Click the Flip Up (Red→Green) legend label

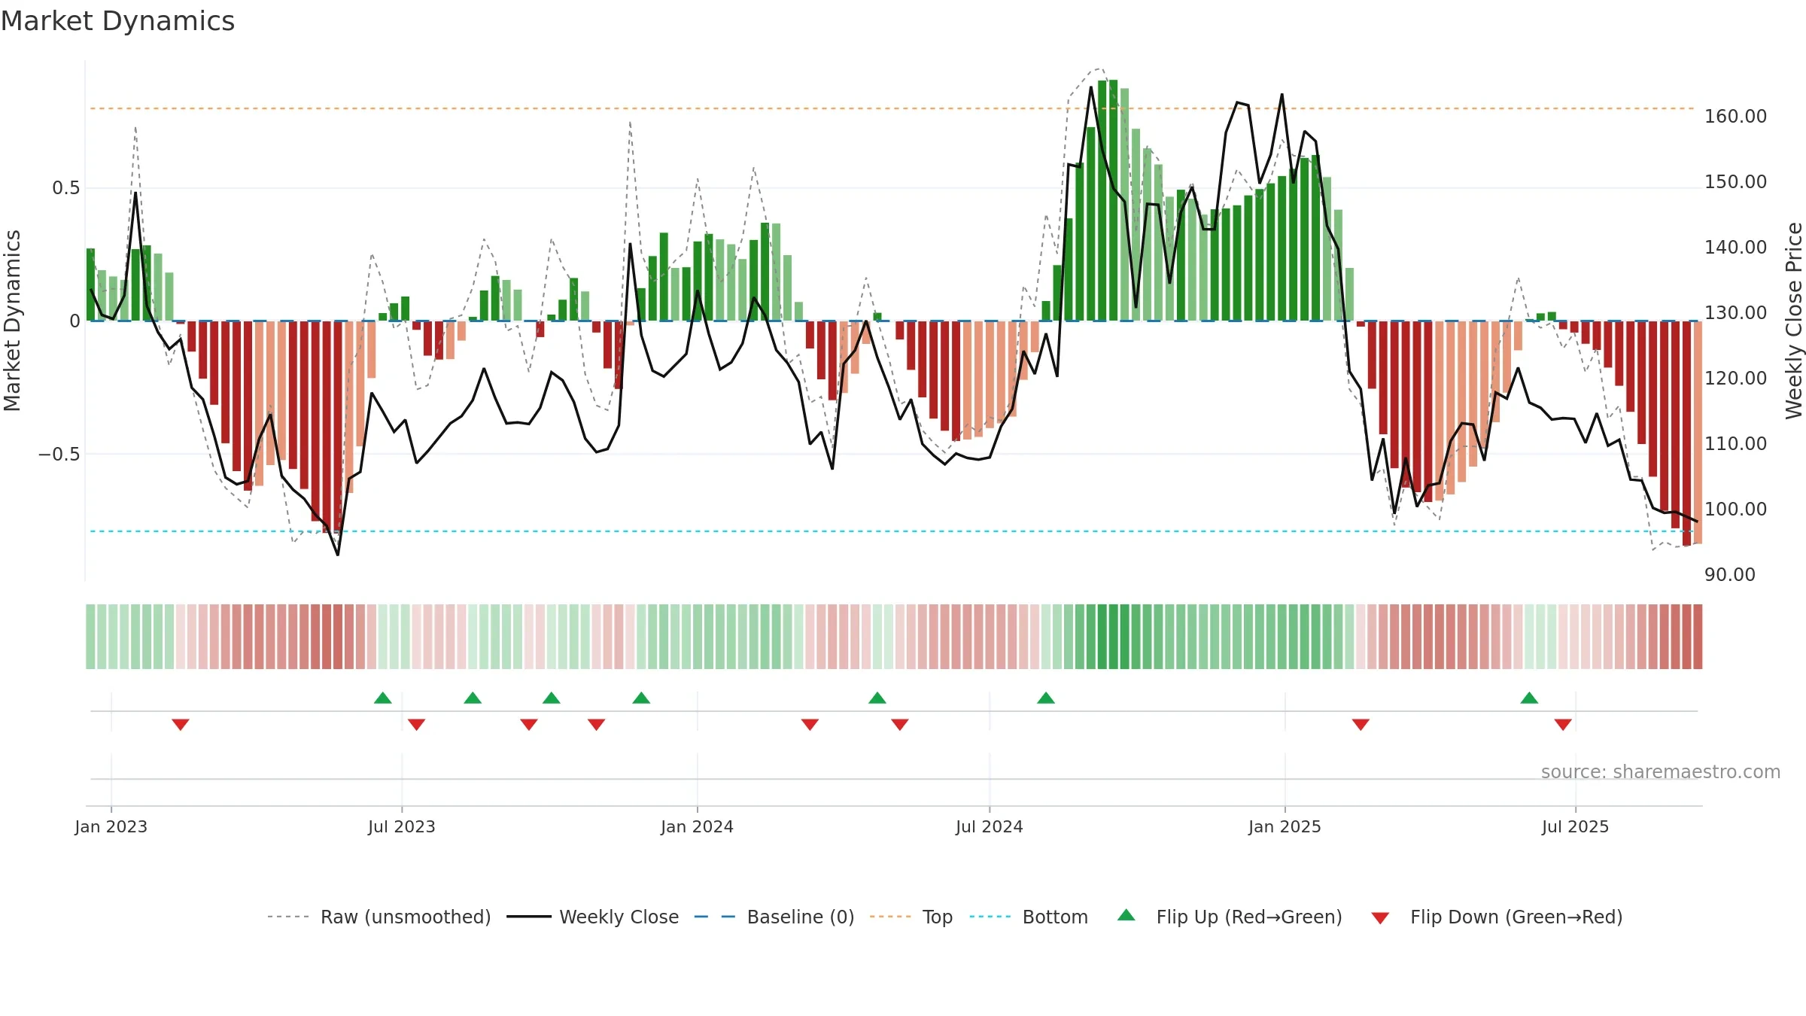(x=1249, y=917)
